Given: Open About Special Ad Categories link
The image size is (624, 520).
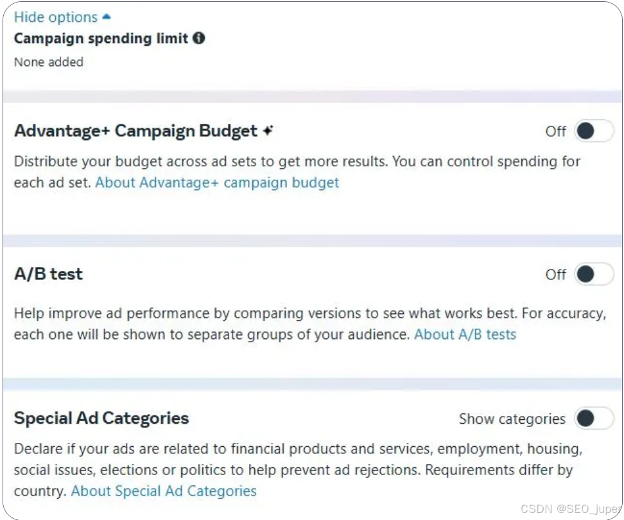Looking at the screenshot, I should 164,492.
